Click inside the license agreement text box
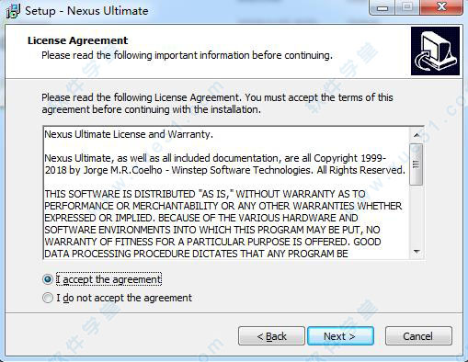This screenshot has width=468, height=362. point(226,193)
